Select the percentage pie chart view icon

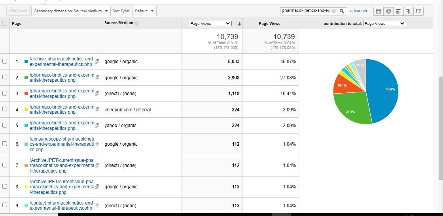pos(388,11)
